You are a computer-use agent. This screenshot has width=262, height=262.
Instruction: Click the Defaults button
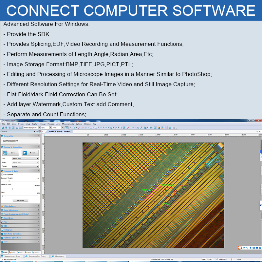click(x=20, y=200)
